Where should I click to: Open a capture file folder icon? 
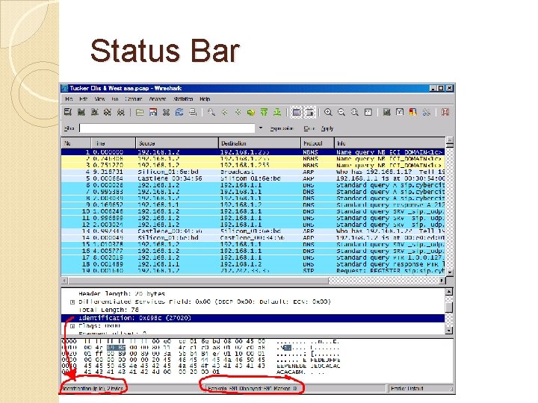coord(140,112)
